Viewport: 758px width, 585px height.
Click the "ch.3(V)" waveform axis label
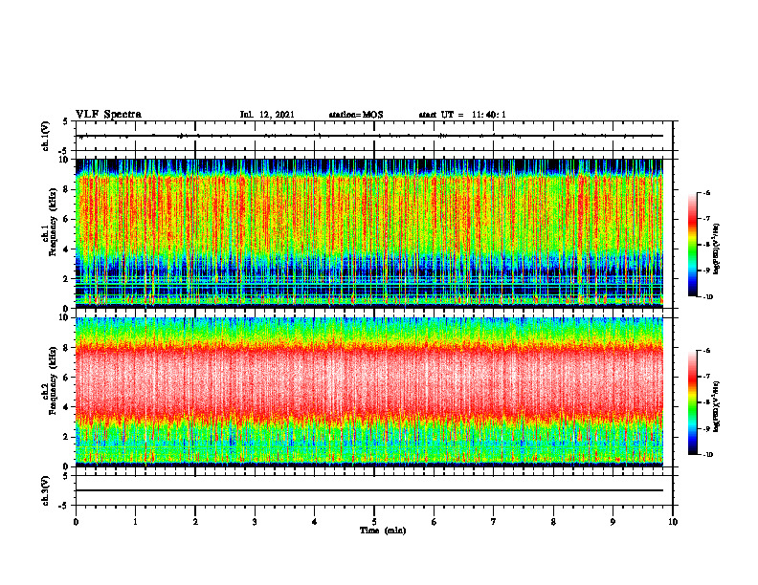[45, 490]
